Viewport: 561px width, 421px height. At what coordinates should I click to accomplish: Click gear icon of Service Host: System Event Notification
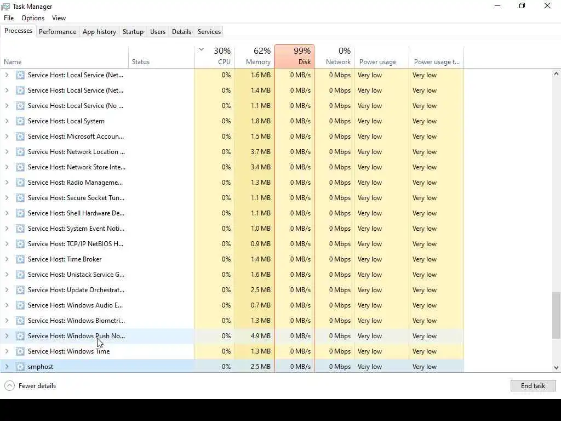(x=20, y=229)
